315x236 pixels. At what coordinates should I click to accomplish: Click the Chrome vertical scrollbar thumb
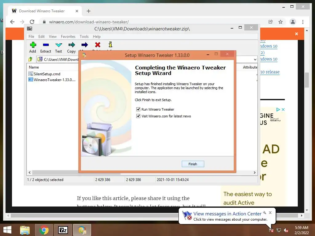307,80
